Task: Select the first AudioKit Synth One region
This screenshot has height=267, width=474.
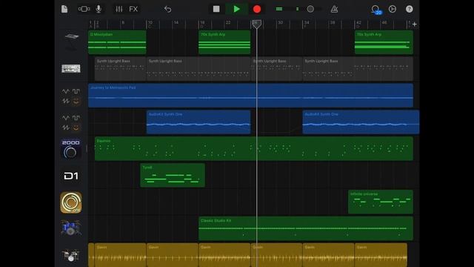Action: [198, 122]
